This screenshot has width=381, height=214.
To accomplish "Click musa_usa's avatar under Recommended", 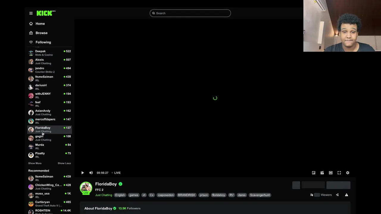I will tap(31, 195).
